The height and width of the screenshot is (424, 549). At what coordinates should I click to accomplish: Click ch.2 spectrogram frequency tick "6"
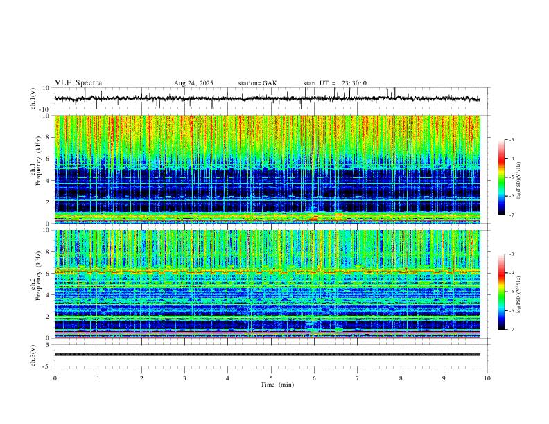(48, 274)
